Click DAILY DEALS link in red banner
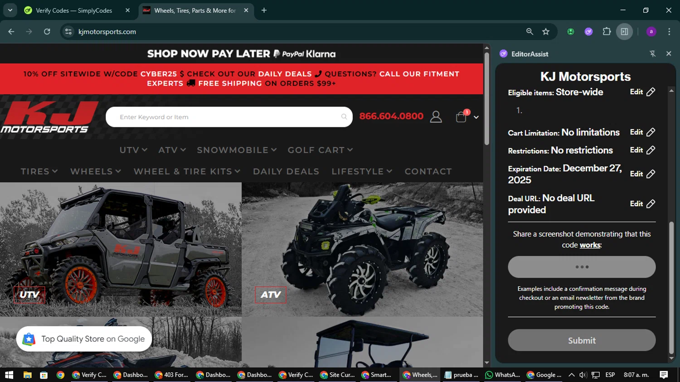The width and height of the screenshot is (680, 382). 285,74
